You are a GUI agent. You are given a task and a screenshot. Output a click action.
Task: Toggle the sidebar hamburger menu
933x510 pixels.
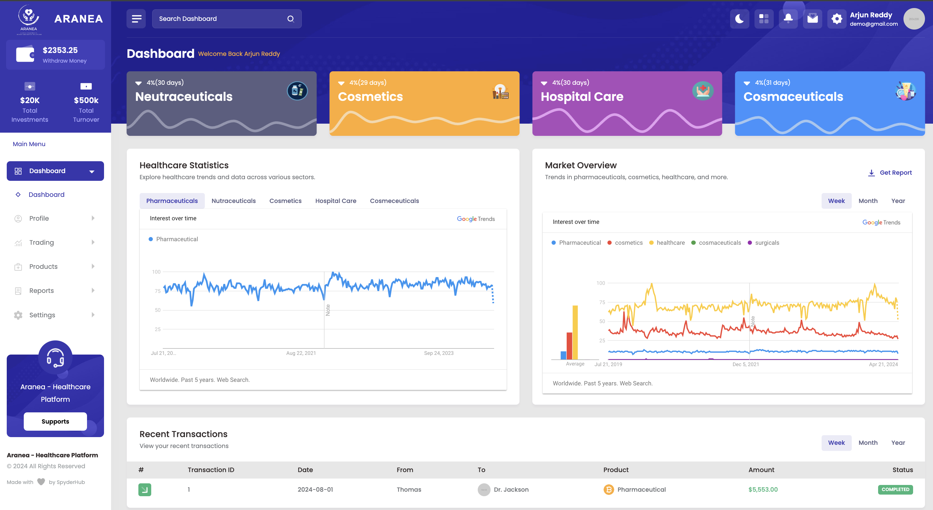pos(136,19)
